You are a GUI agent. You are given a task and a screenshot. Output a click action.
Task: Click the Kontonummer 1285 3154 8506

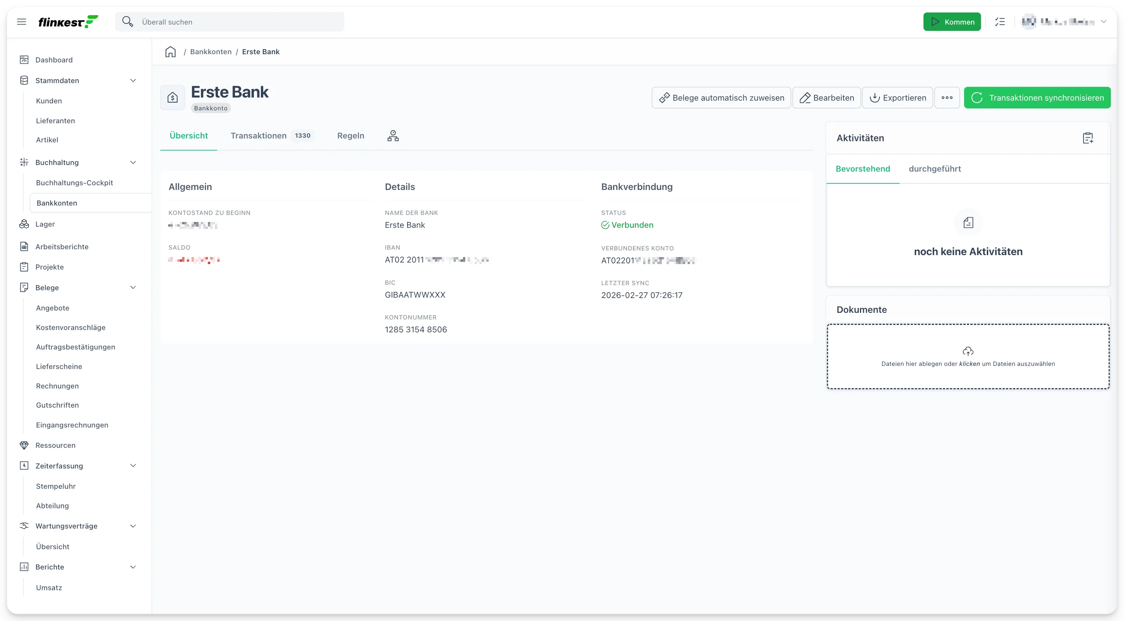(x=416, y=330)
